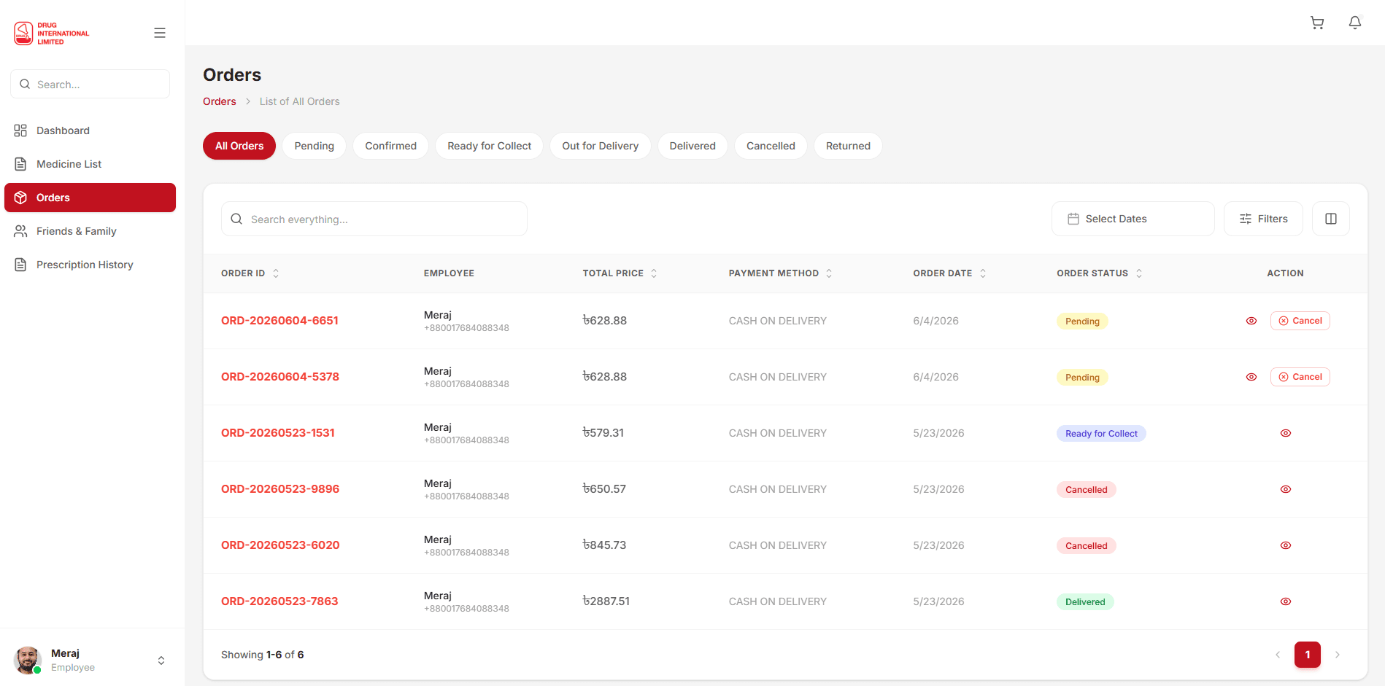Screen dimensions: 1385x686
Task: View order ORD-20260604-5378 with eye icon
Action: pos(1251,377)
